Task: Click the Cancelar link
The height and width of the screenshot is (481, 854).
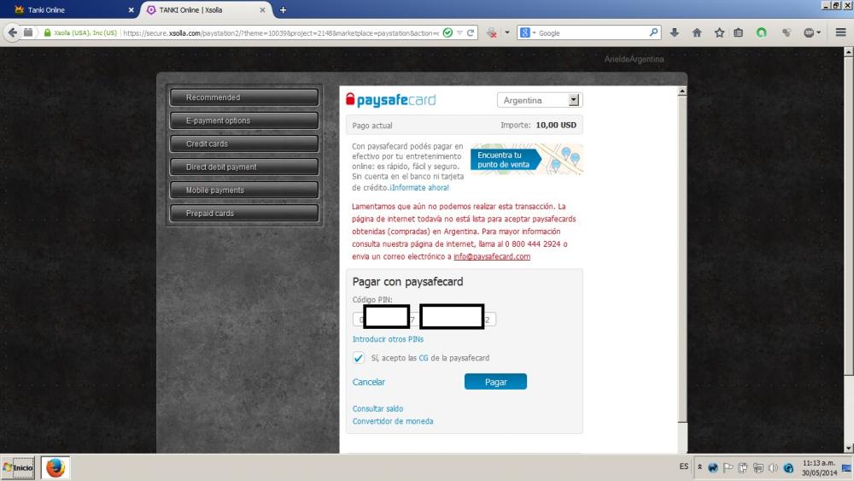Action: 369,382
